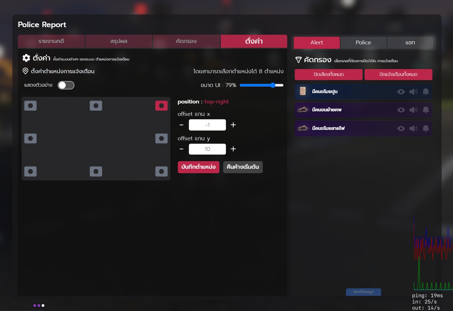Toggle the แสดงตัวอย่าง switch
This screenshot has height=311, width=453.
(x=66, y=85)
